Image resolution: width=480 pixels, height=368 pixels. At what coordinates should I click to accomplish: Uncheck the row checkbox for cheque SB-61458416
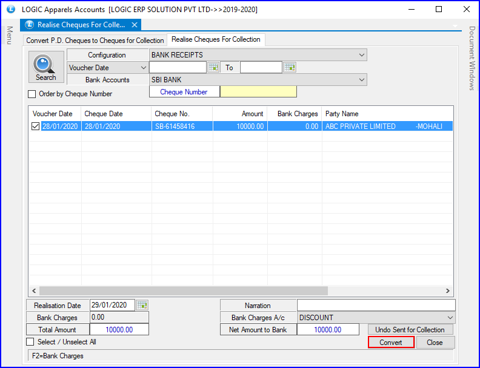36,126
